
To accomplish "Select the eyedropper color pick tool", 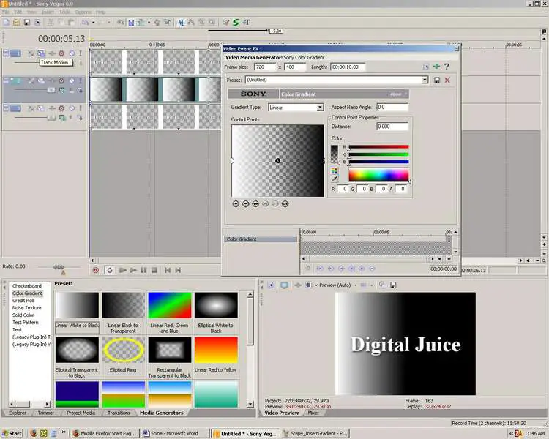I will click(335, 179).
